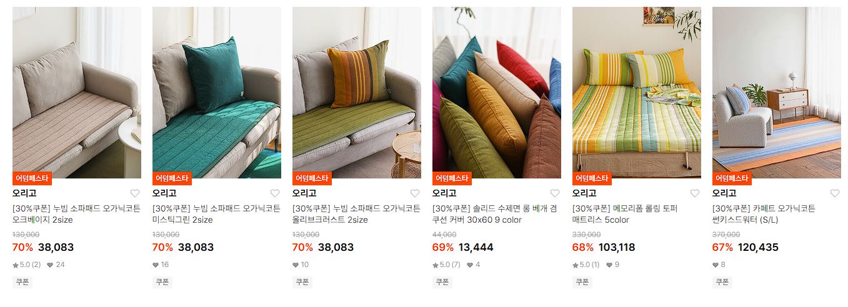
Task: View colorful cushions product photo
Action: [497, 92]
